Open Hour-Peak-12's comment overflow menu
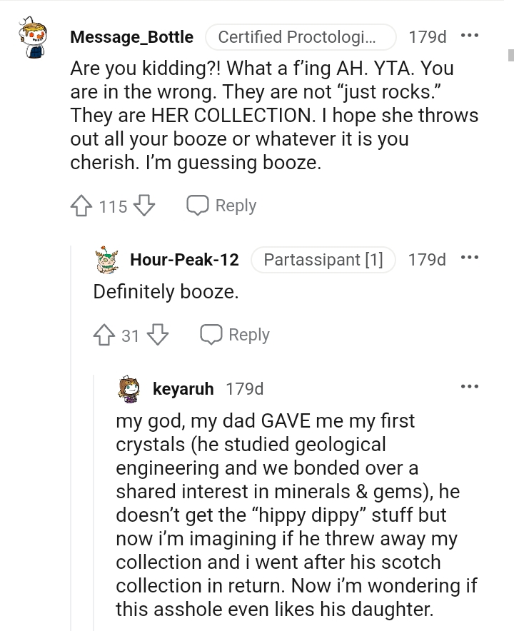Image resolution: width=514 pixels, height=631 pixels. click(470, 258)
